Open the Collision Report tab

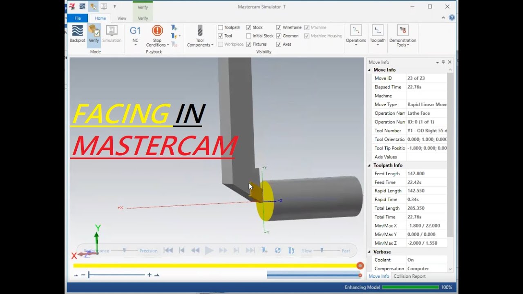click(x=409, y=276)
